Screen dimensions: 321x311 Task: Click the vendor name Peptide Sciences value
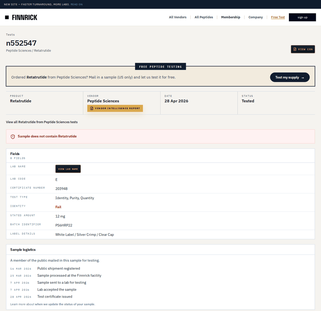(103, 101)
